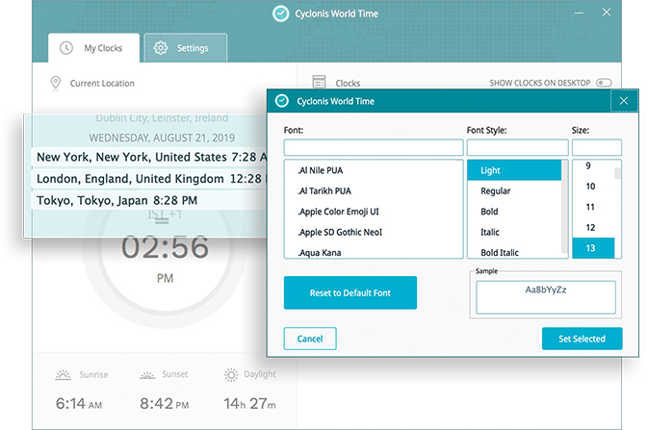
Task: Switch to the Settings tab
Action: (185, 48)
